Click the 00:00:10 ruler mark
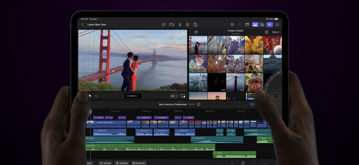Viewport: 359px width, 165px height. (147, 111)
